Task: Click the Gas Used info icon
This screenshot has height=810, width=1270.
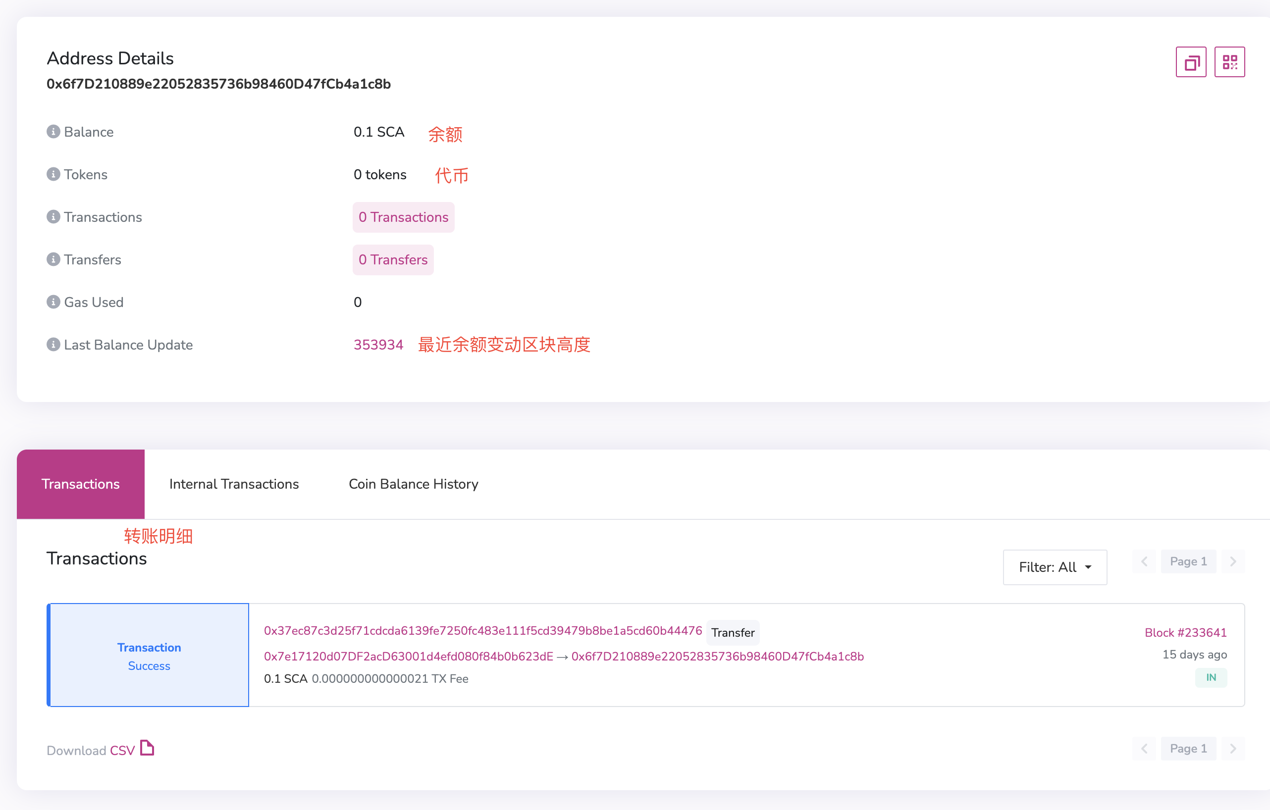Action: pyautogui.click(x=53, y=302)
